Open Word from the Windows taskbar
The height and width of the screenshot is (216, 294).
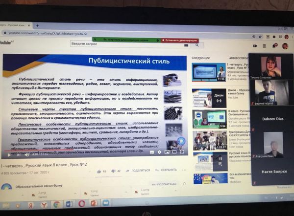[69, 204]
